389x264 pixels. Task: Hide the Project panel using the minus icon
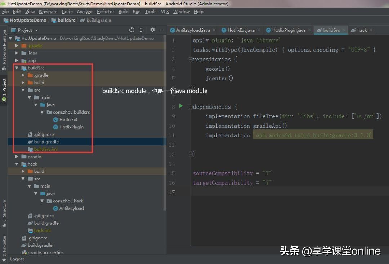pyautogui.click(x=161, y=30)
